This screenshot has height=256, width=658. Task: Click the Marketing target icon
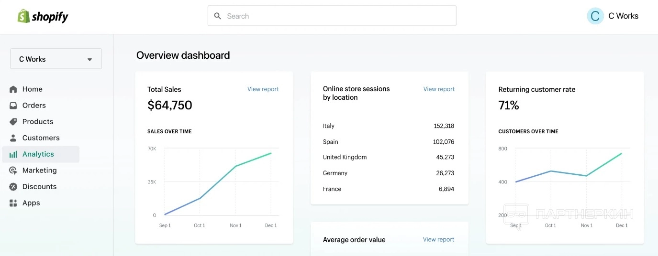[13, 171]
